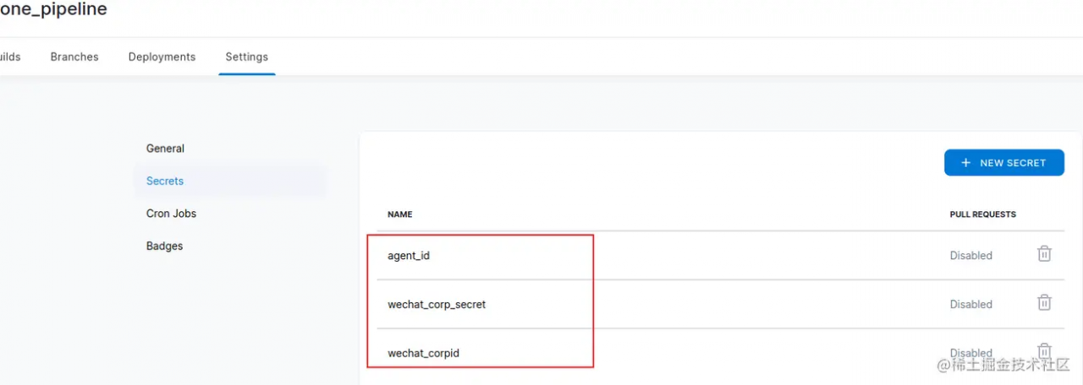Click the agent_id secret name
Image resolution: width=1083 pixels, height=385 pixels.
[x=409, y=255]
